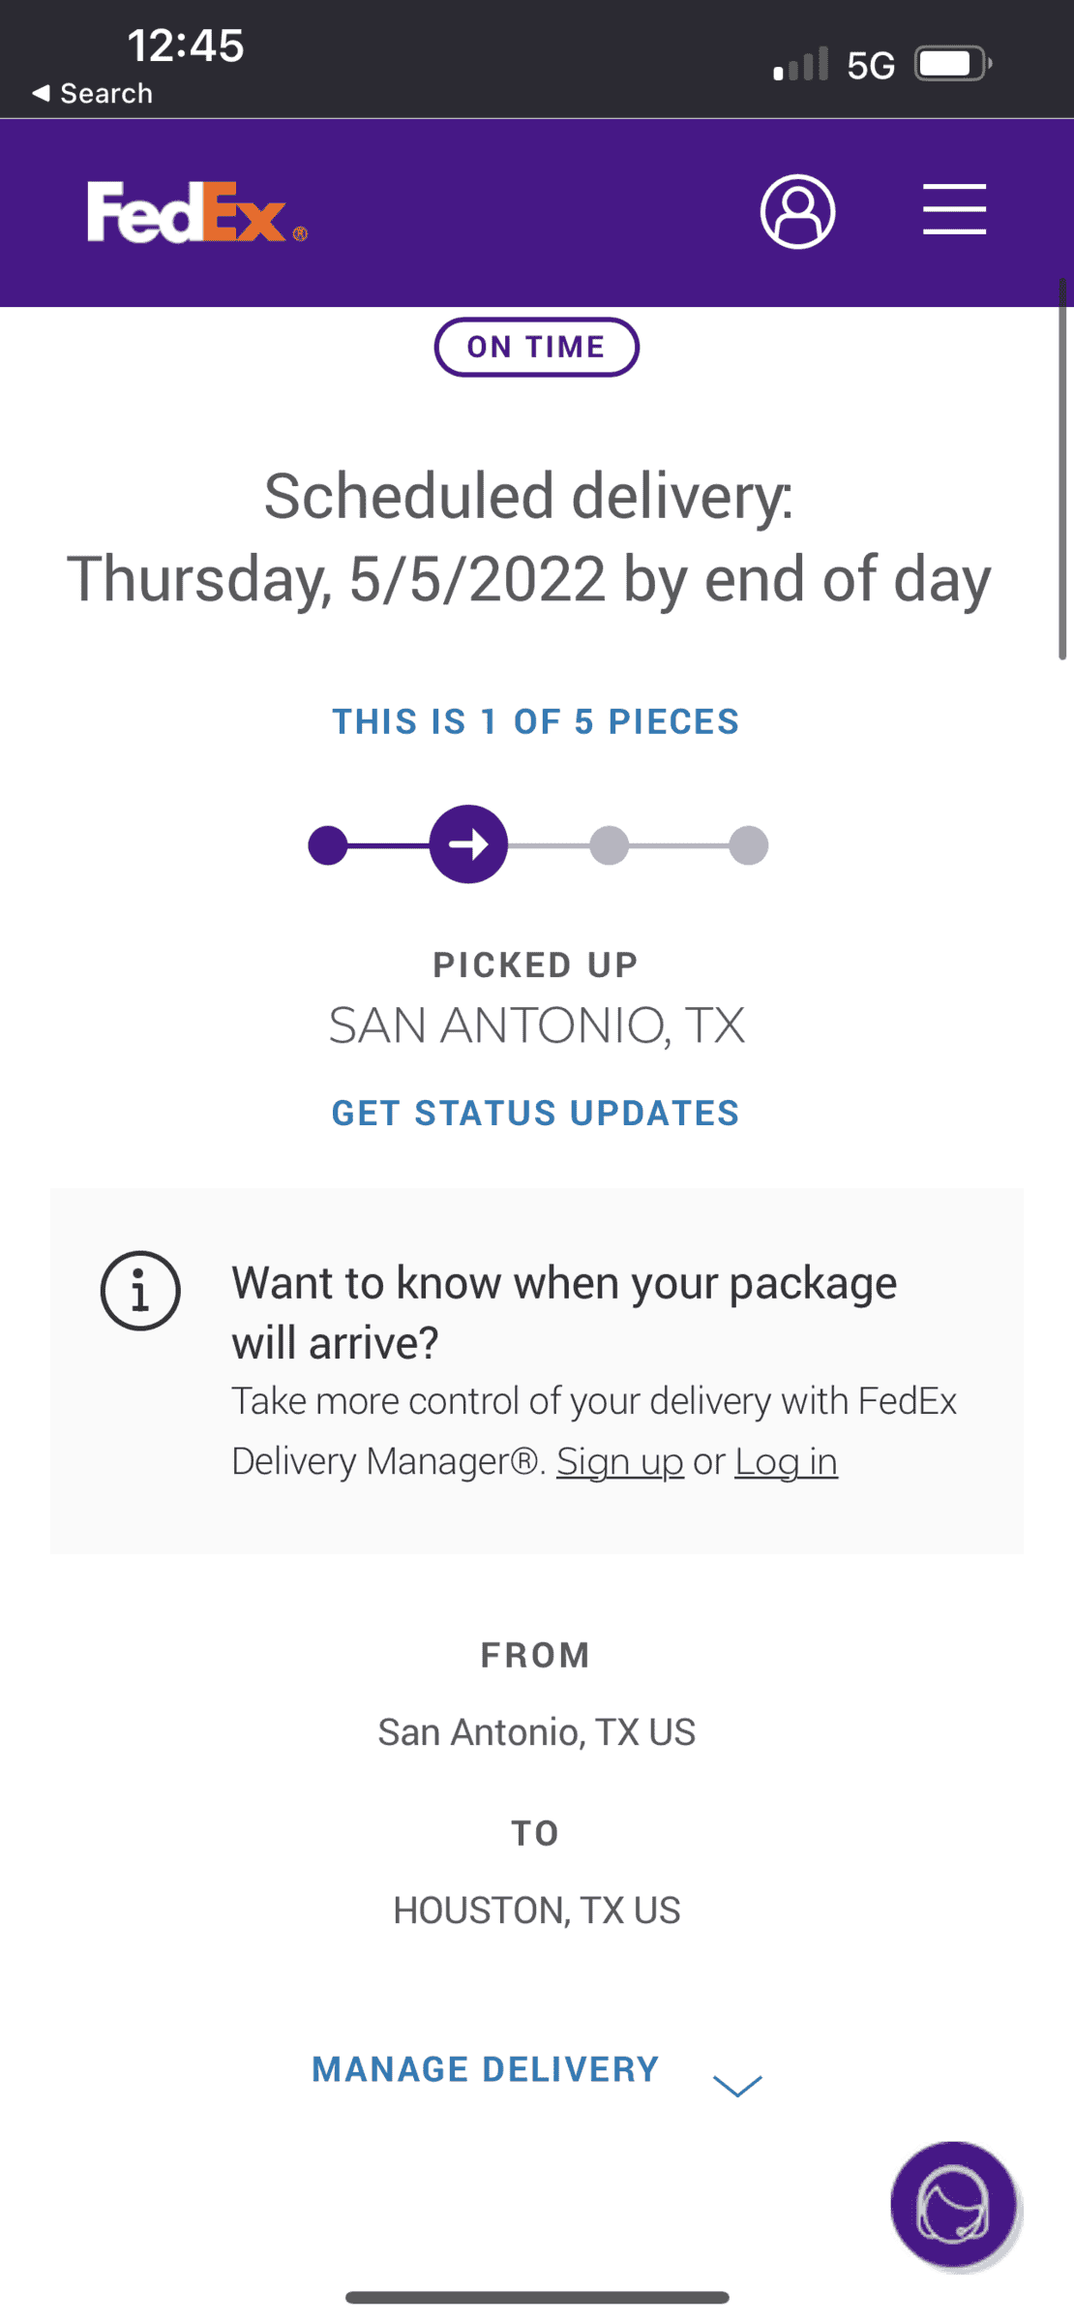Screen dimensions: 1074x2324
Task: Select the first progress tracker dot
Action: point(328,844)
